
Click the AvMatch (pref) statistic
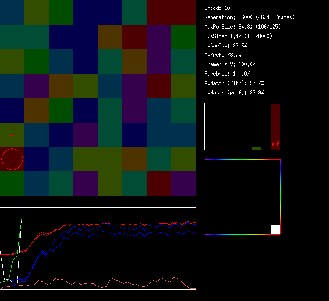(x=235, y=93)
